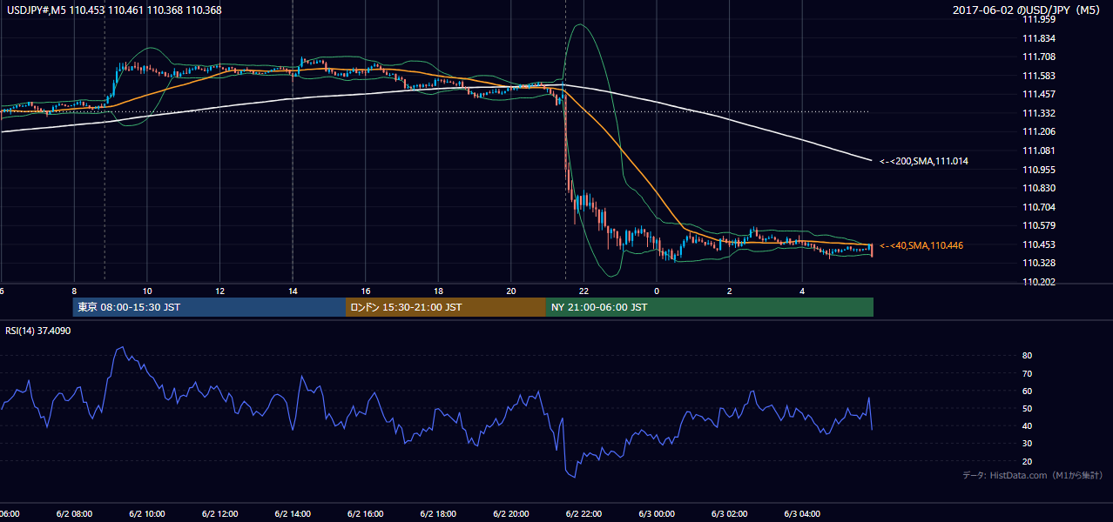Click price axis value 111.959

click(x=1038, y=19)
